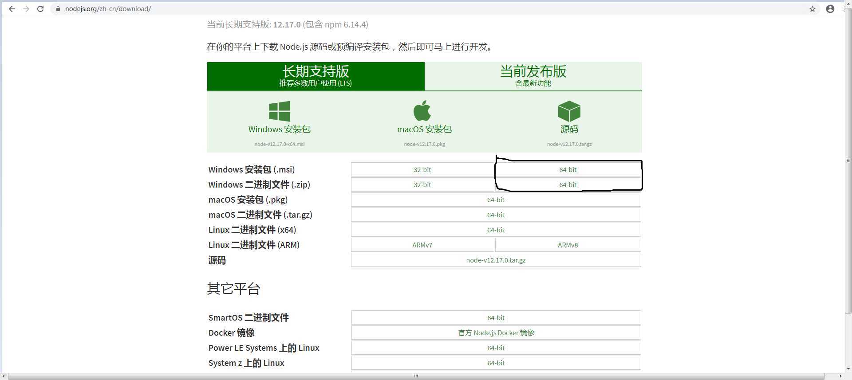Click the left arrow of horizontal scrollbar
This screenshot has height=380, width=852.
tap(4, 376)
